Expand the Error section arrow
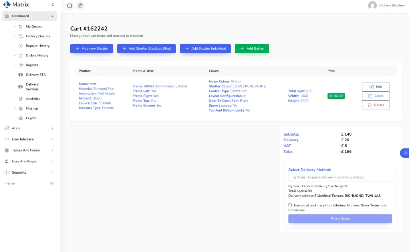This screenshot has height=252, width=409. [52, 184]
